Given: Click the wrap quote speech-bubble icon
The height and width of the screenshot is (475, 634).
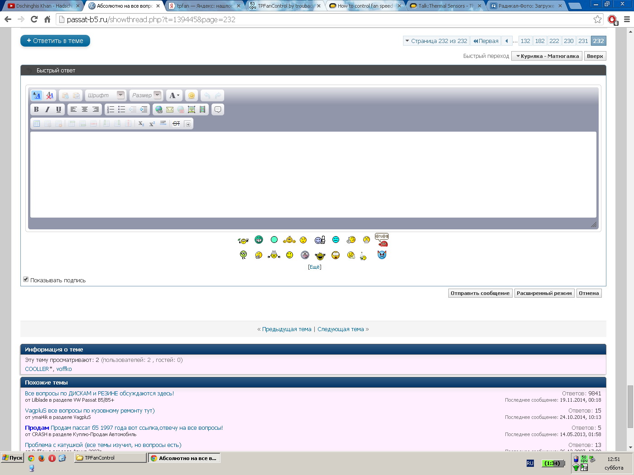Looking at the screenshot, I should pos(218,109).
